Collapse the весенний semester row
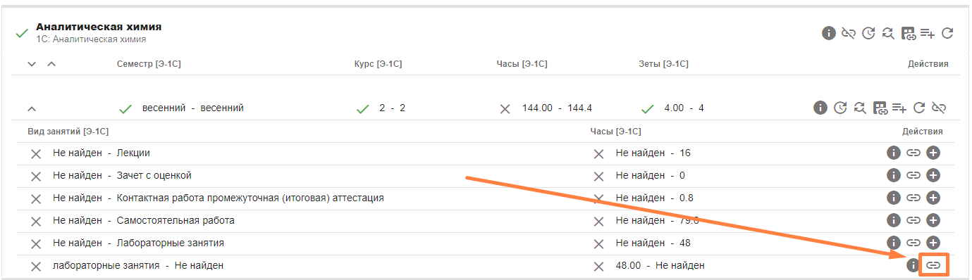Image resolution: width=972 pixels, height=280 pixels. (32, 109)
